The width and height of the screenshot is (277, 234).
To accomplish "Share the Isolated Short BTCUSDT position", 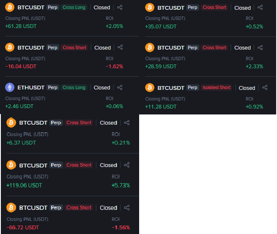I will [x=265, y=88].
